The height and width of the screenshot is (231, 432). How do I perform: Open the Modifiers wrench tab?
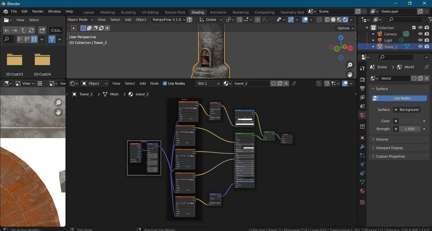coord(362,147)
